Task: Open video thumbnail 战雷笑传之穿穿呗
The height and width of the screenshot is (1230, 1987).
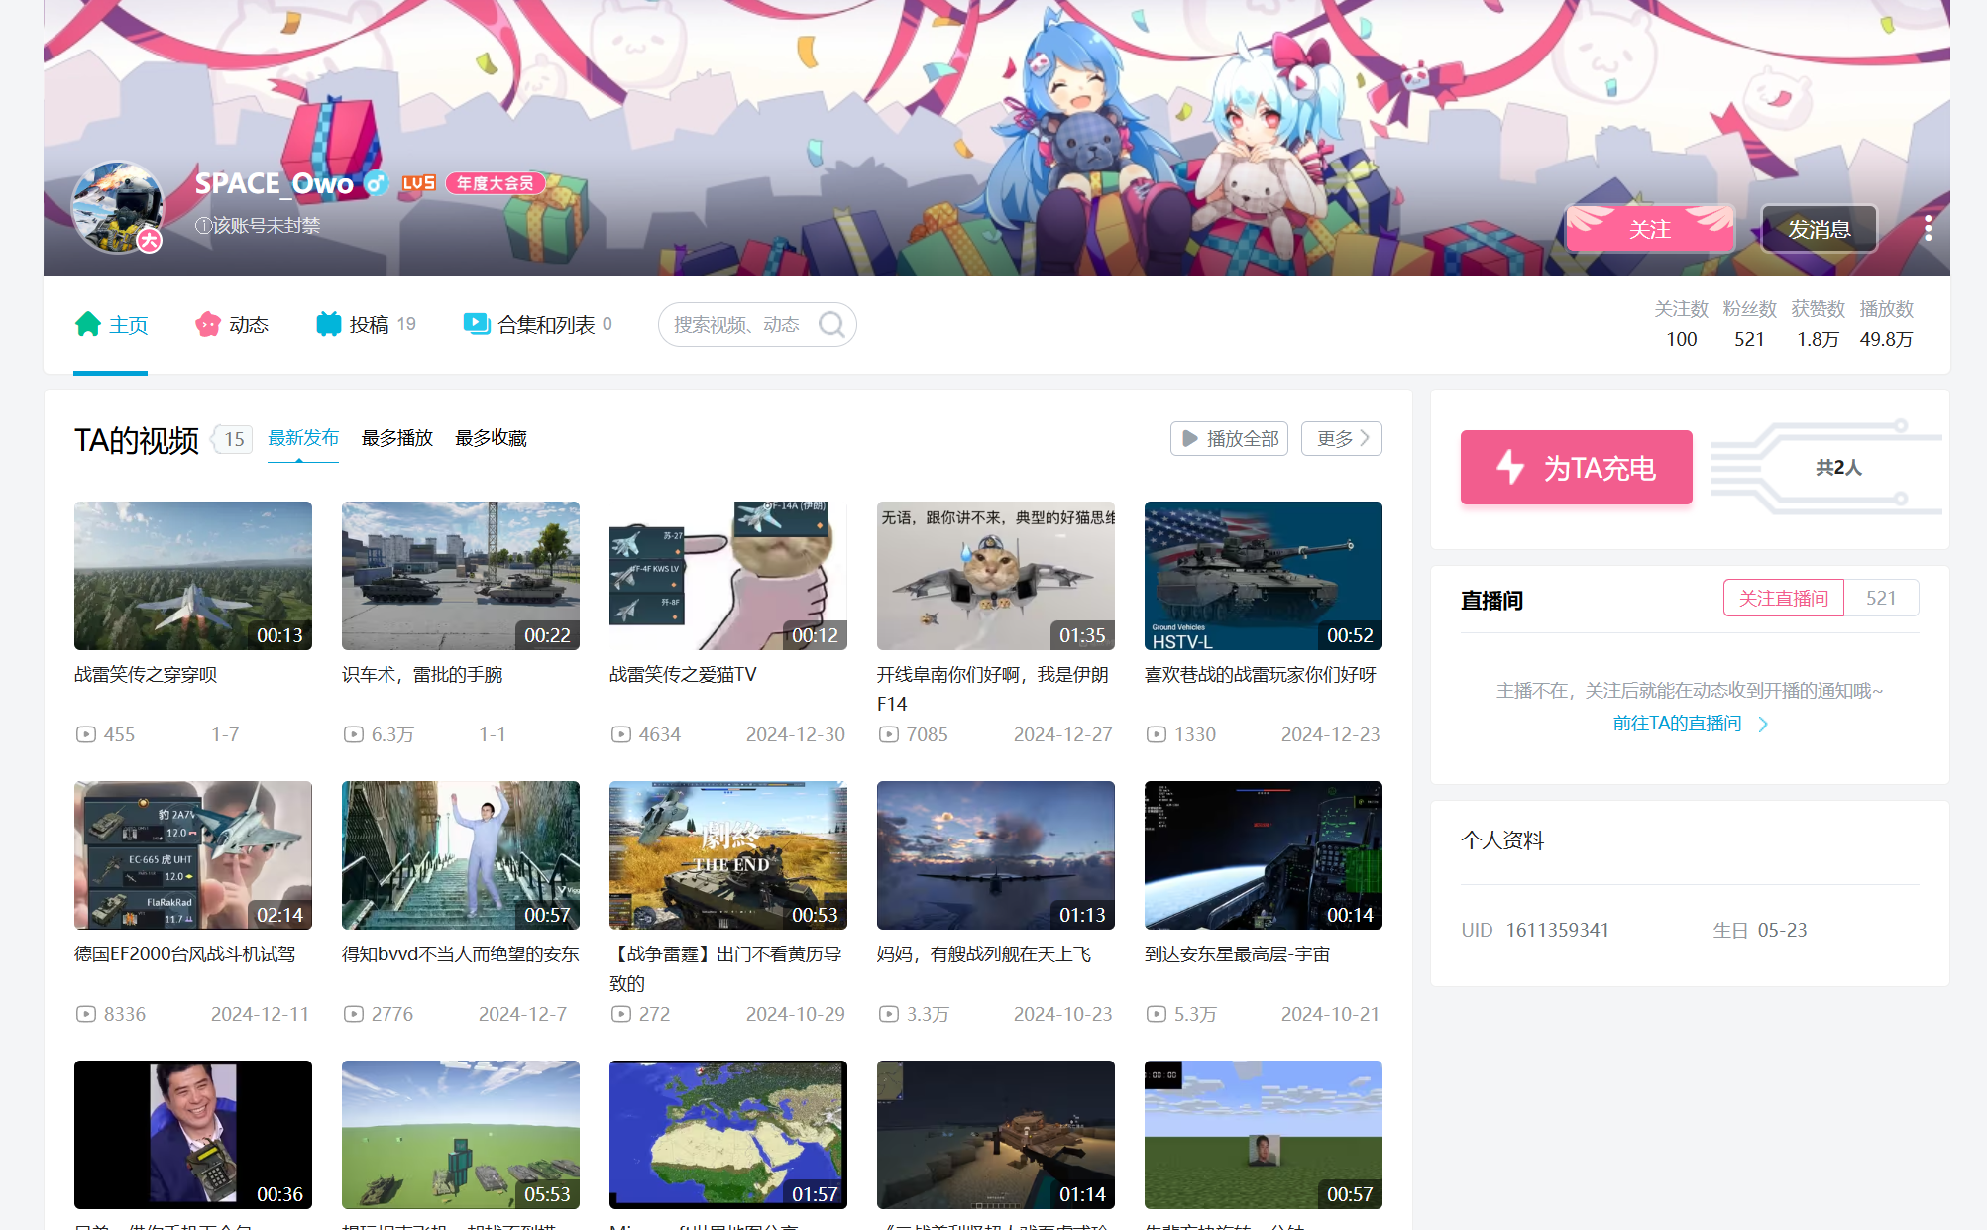Action: [193, 576]
